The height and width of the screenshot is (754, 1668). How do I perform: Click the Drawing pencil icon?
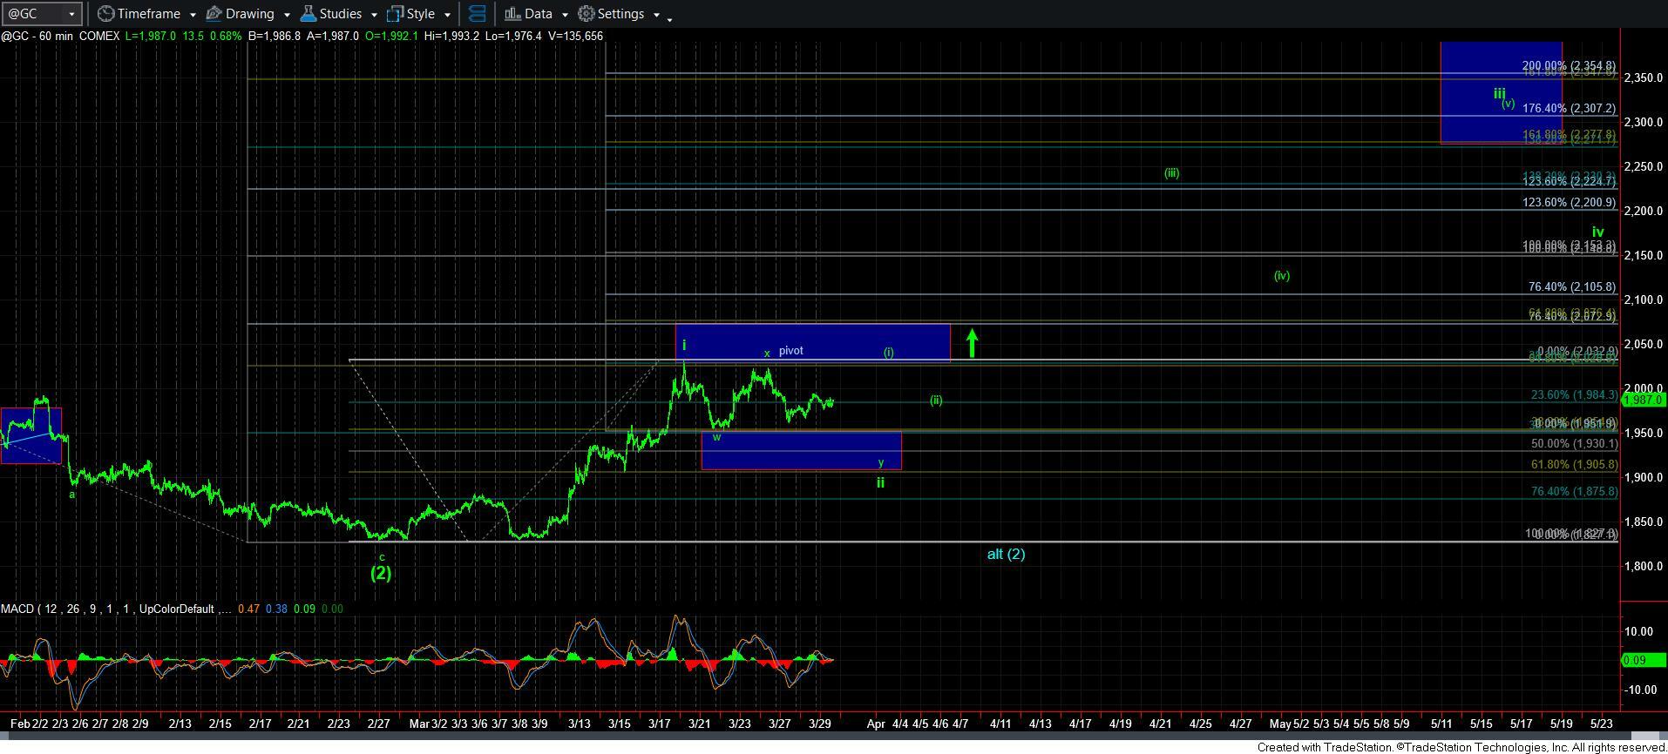(x=214, y=14)
